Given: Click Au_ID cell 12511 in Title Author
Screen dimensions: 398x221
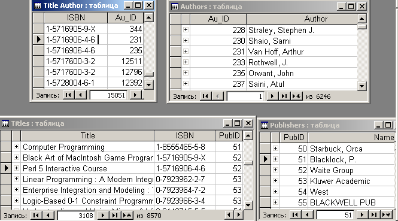Looking at the screenshot, I should (126, 61).
